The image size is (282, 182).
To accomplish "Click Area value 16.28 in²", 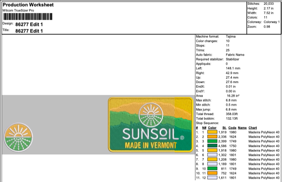I will pyautogui.click(x=233, y=96).
